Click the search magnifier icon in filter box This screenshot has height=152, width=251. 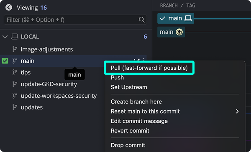coord(142,20)
